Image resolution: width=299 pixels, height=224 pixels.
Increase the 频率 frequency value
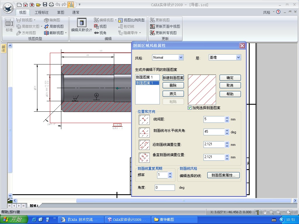[170, 174]
